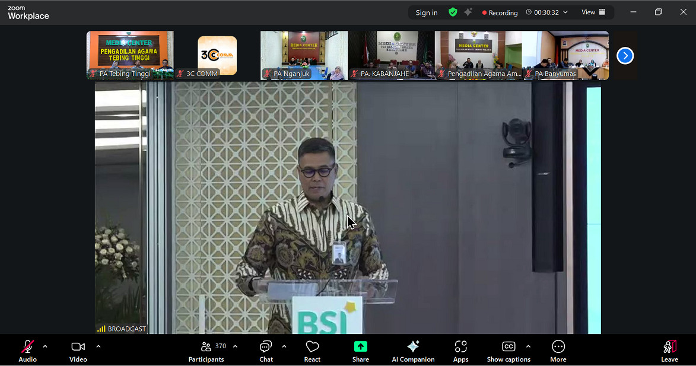Enable Show captions
696x366 pixels.
509,351
